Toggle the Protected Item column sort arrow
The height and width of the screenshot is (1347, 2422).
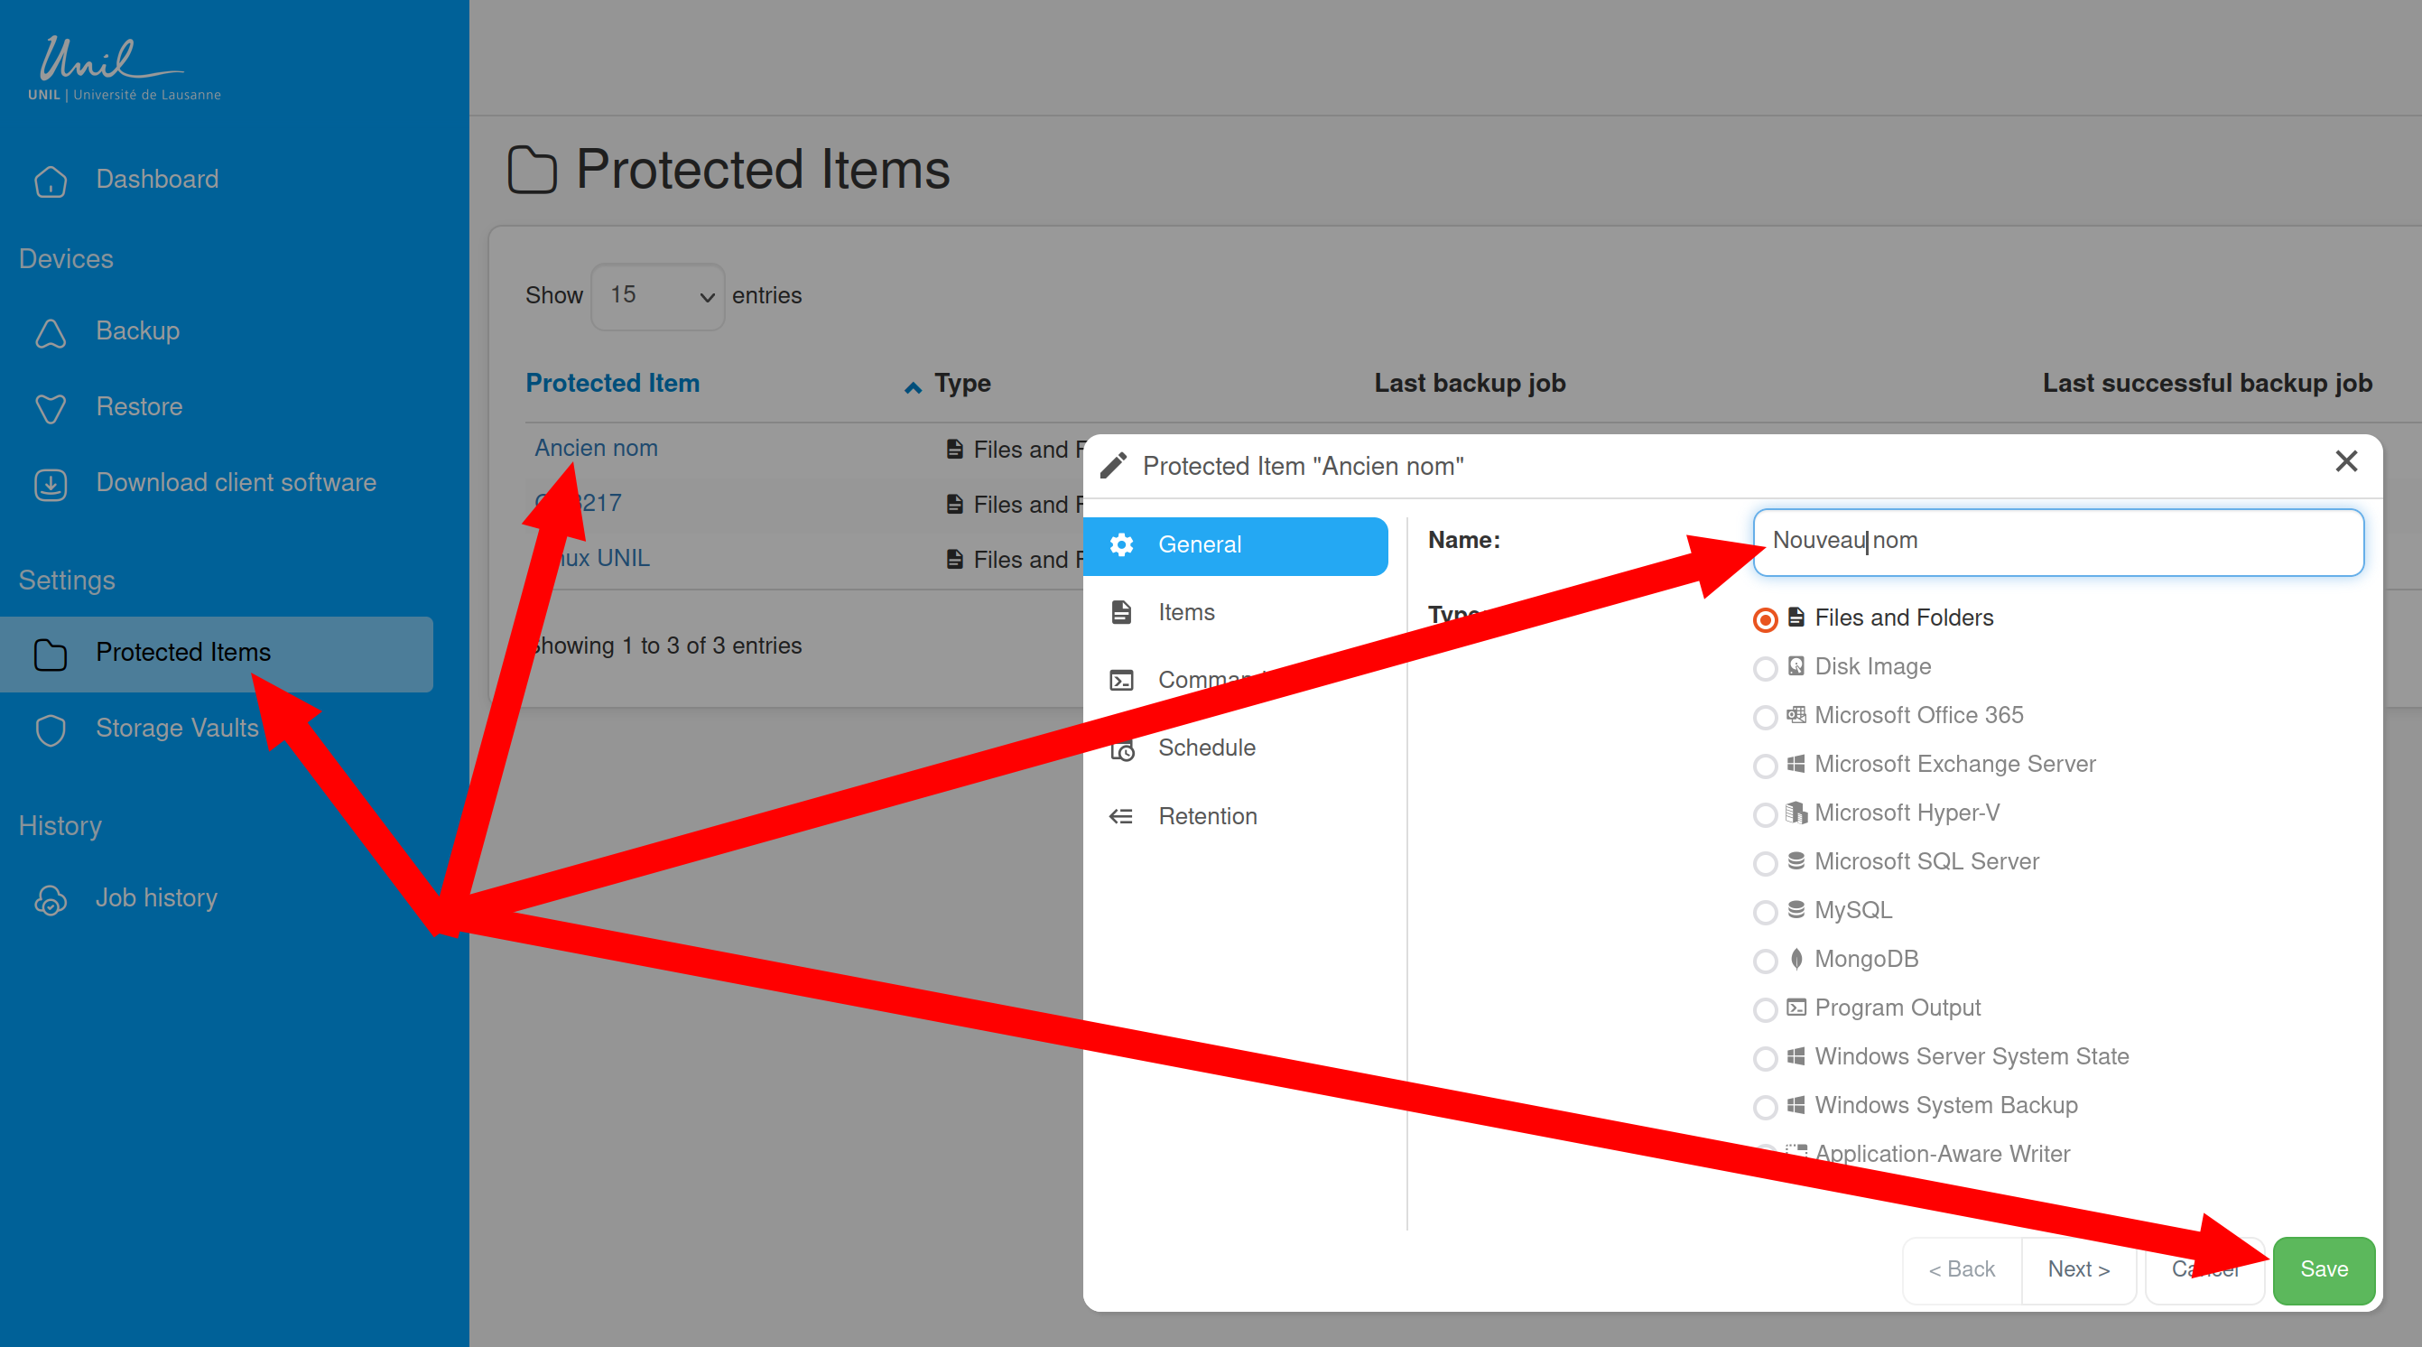[x=912, y=386]
